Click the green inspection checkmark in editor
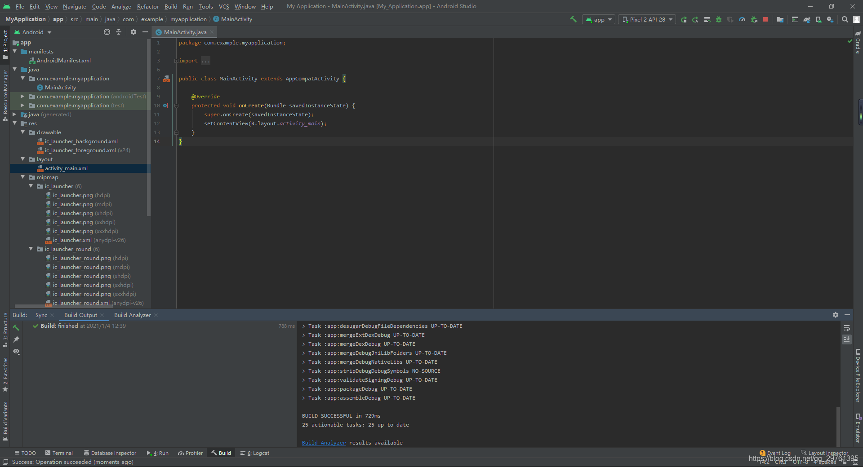The width and height of the screenshot is (863, 467). [x=850, y=41]
